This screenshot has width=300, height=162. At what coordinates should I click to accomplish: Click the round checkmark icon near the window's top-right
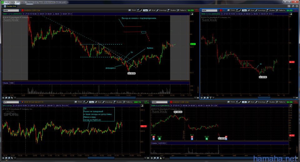click(x=293, y=6)
